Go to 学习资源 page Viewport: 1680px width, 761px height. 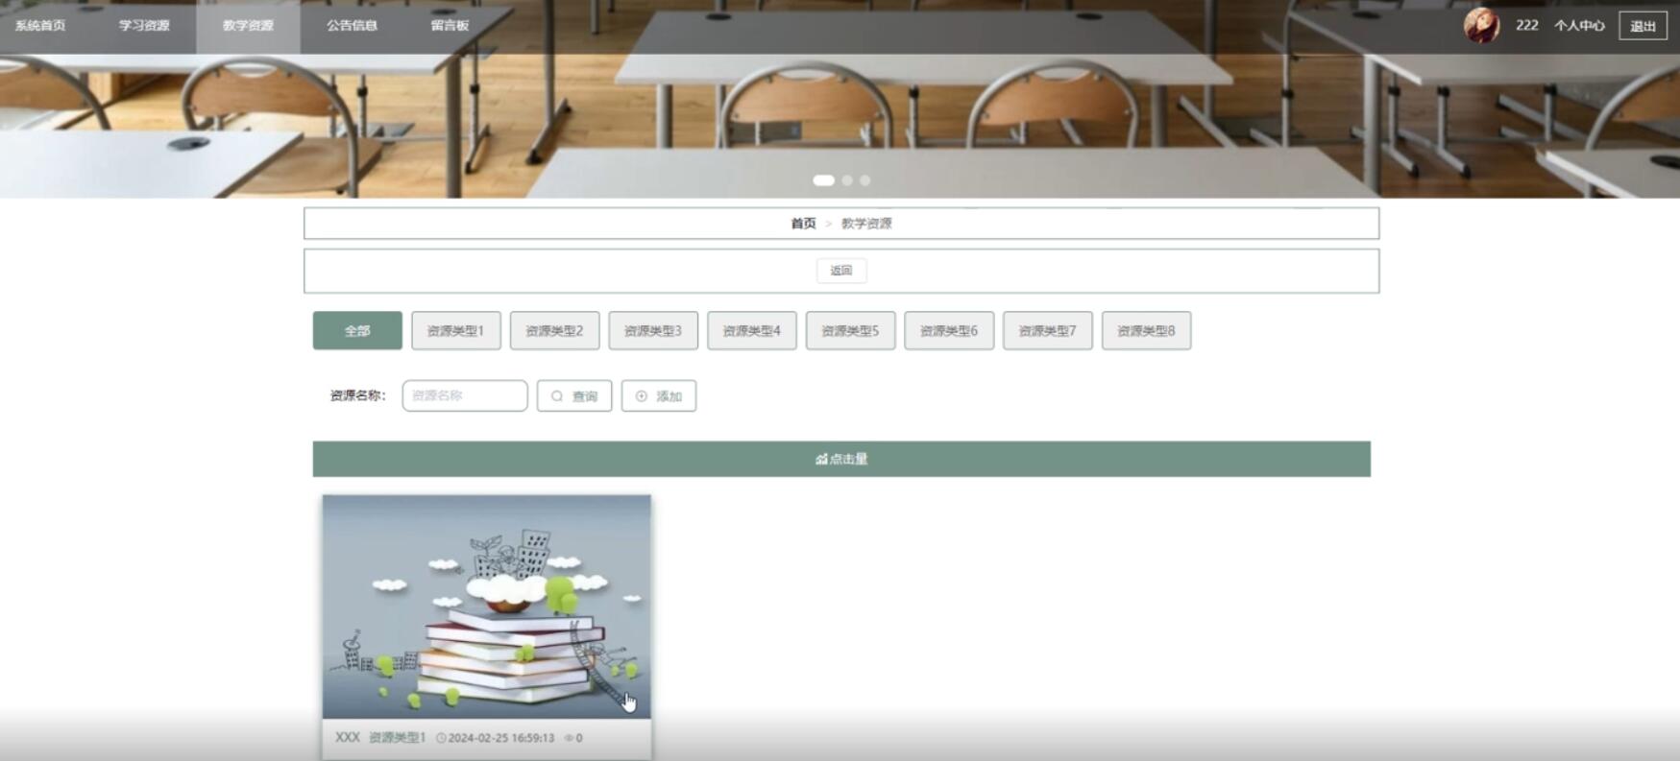click(144, 26)
